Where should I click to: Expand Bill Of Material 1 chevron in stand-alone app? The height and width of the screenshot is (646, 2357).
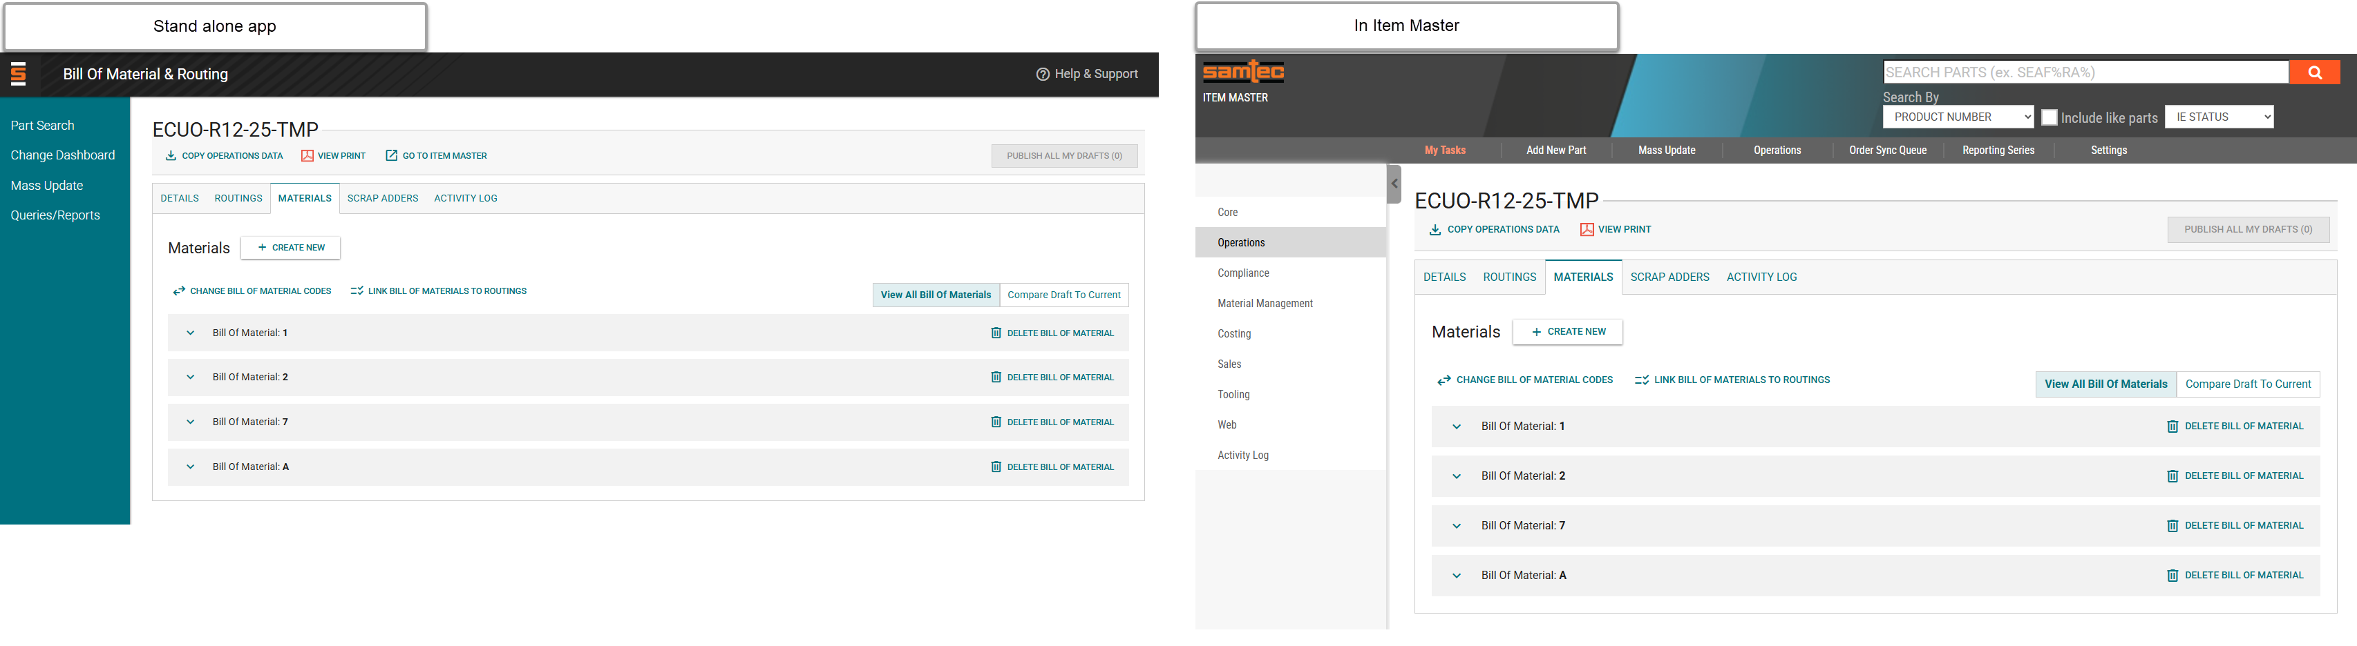[x=190, y=333]
